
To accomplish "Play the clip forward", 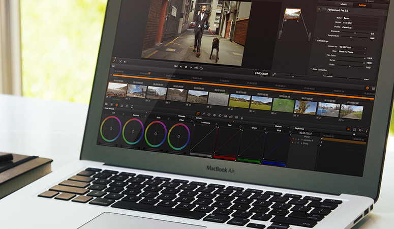I will click(x=191, y=68).
